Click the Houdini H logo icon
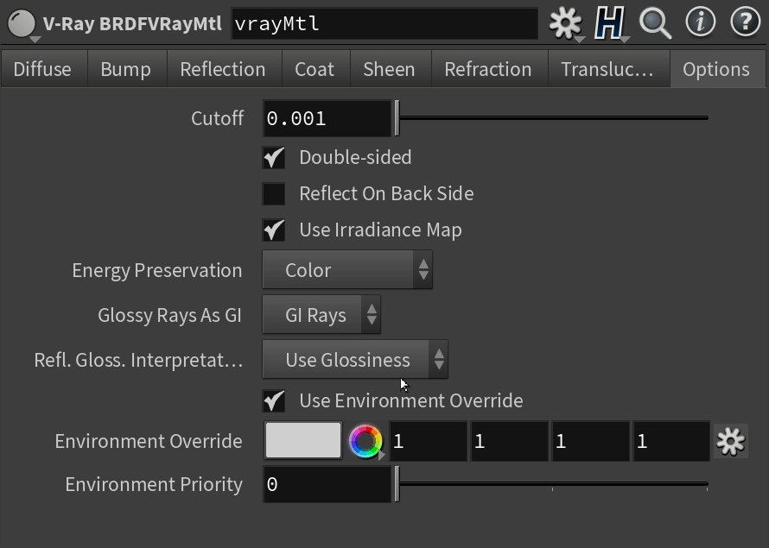Image resolution: width=769 pixels, height=548 pixels. [x=609, y=23]
